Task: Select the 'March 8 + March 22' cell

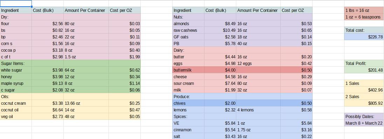Action: click(364, 123)
